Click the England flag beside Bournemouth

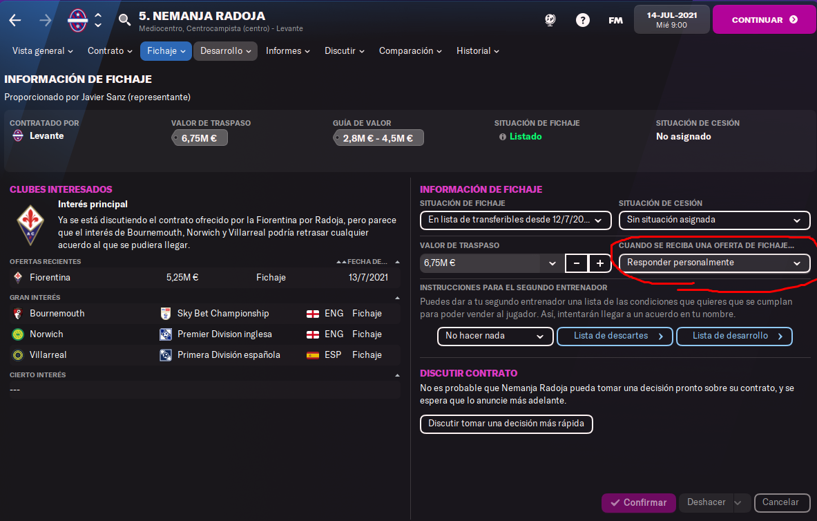313,314
